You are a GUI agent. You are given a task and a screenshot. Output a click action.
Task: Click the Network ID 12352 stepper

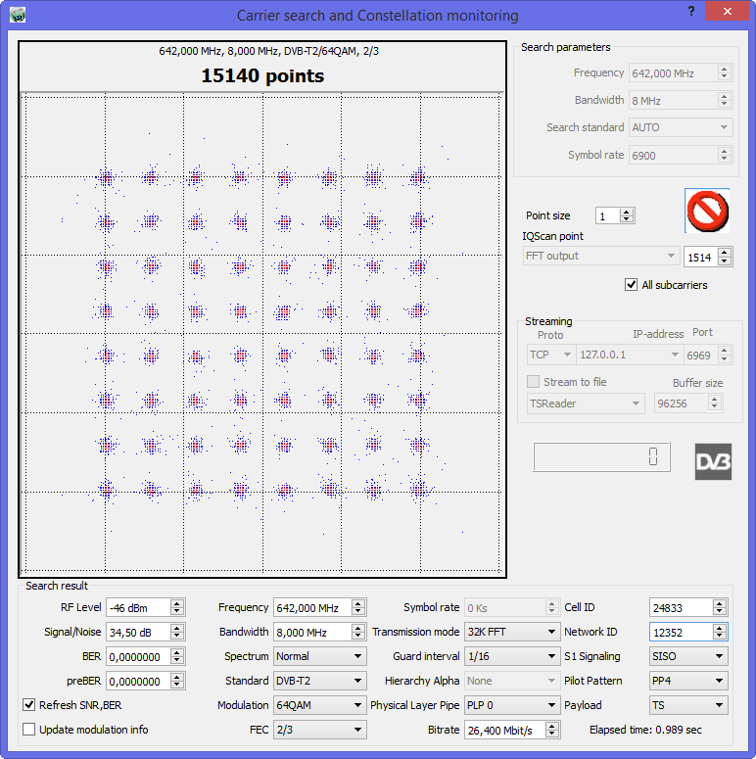point(720,632)
